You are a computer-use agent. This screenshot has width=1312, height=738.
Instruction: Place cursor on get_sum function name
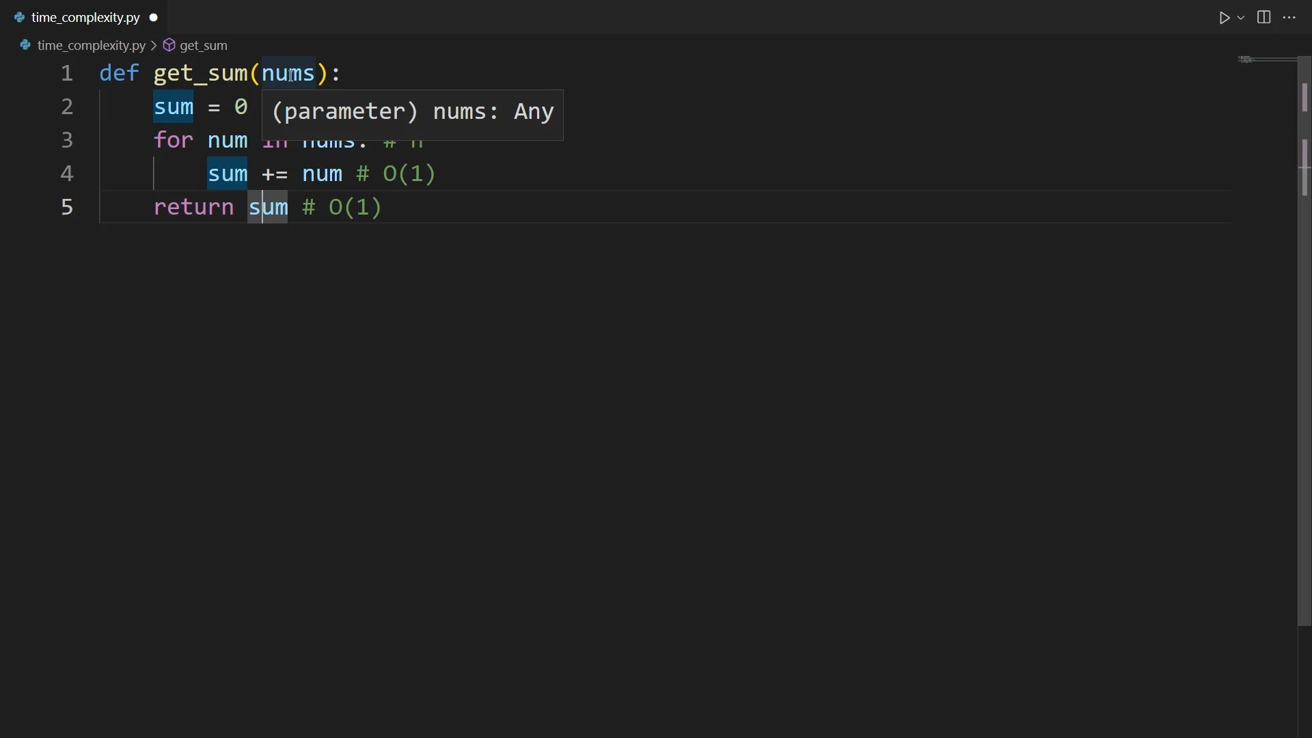[200, 74]
